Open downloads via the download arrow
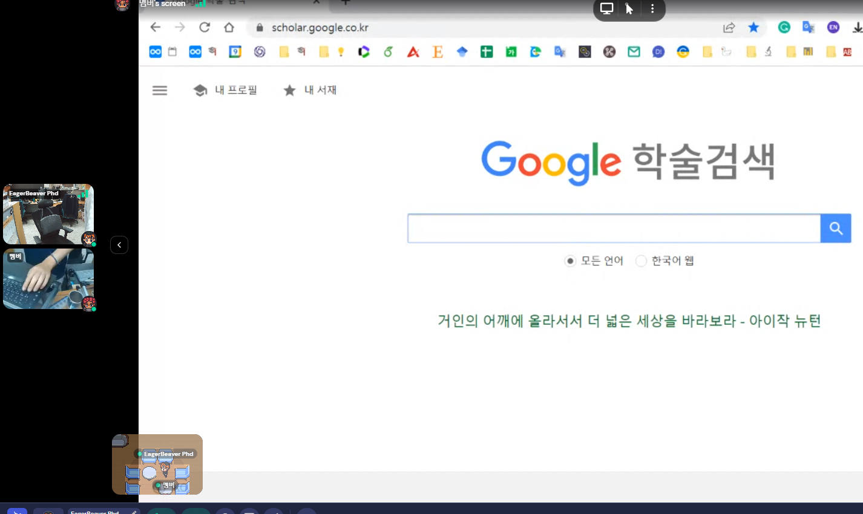 coord(857,27)
